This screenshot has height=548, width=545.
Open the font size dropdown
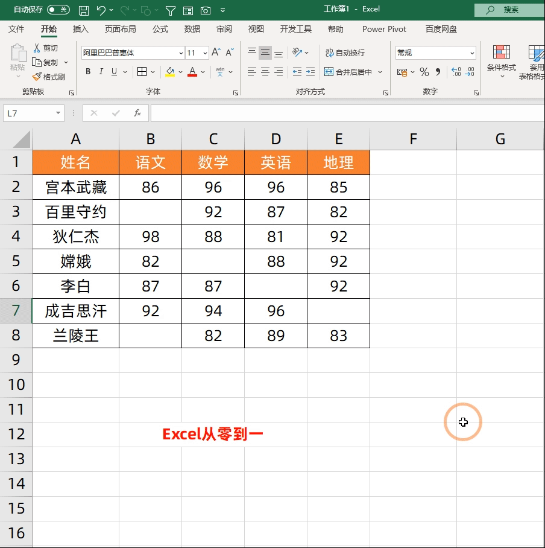pos(205,53)
